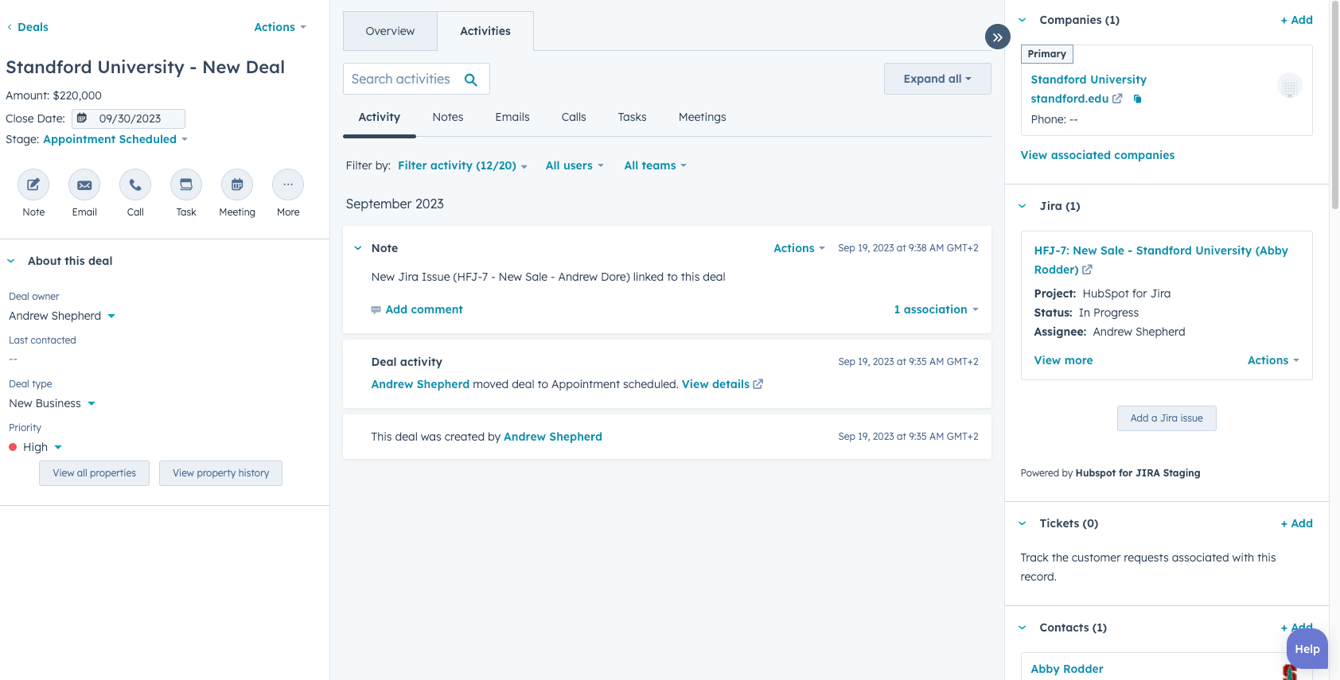1340x680 pixels.
Task: Select the Activities tab
Action: pyautogui.click(x=485, y=31)
